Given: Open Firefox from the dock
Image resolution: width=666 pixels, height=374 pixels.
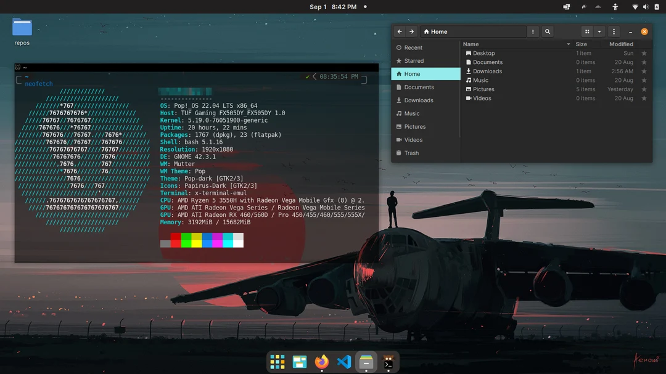Looking at the screenshot, I should pyautogui.click(x=321, y=362).
